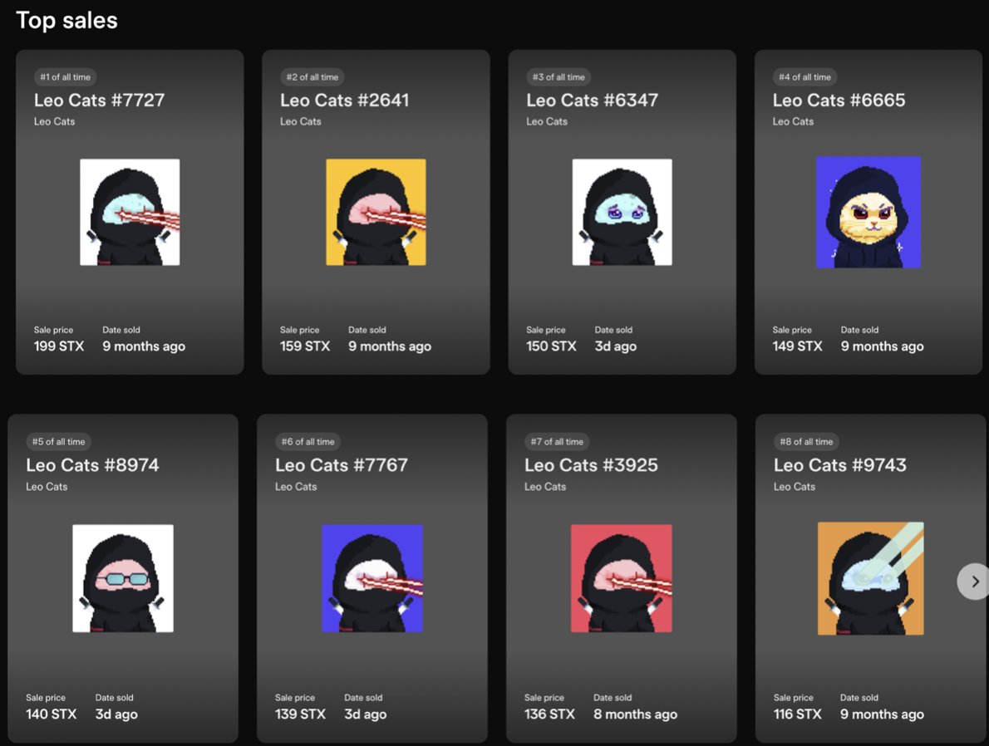Image resolution: width=989 pixels, height=746 pixels.
Task: Click collection name under Leo Cats #3925
Action: [x=545, y=486]
